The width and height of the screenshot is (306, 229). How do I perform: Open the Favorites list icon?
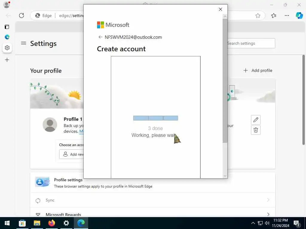tap(274, 16)
